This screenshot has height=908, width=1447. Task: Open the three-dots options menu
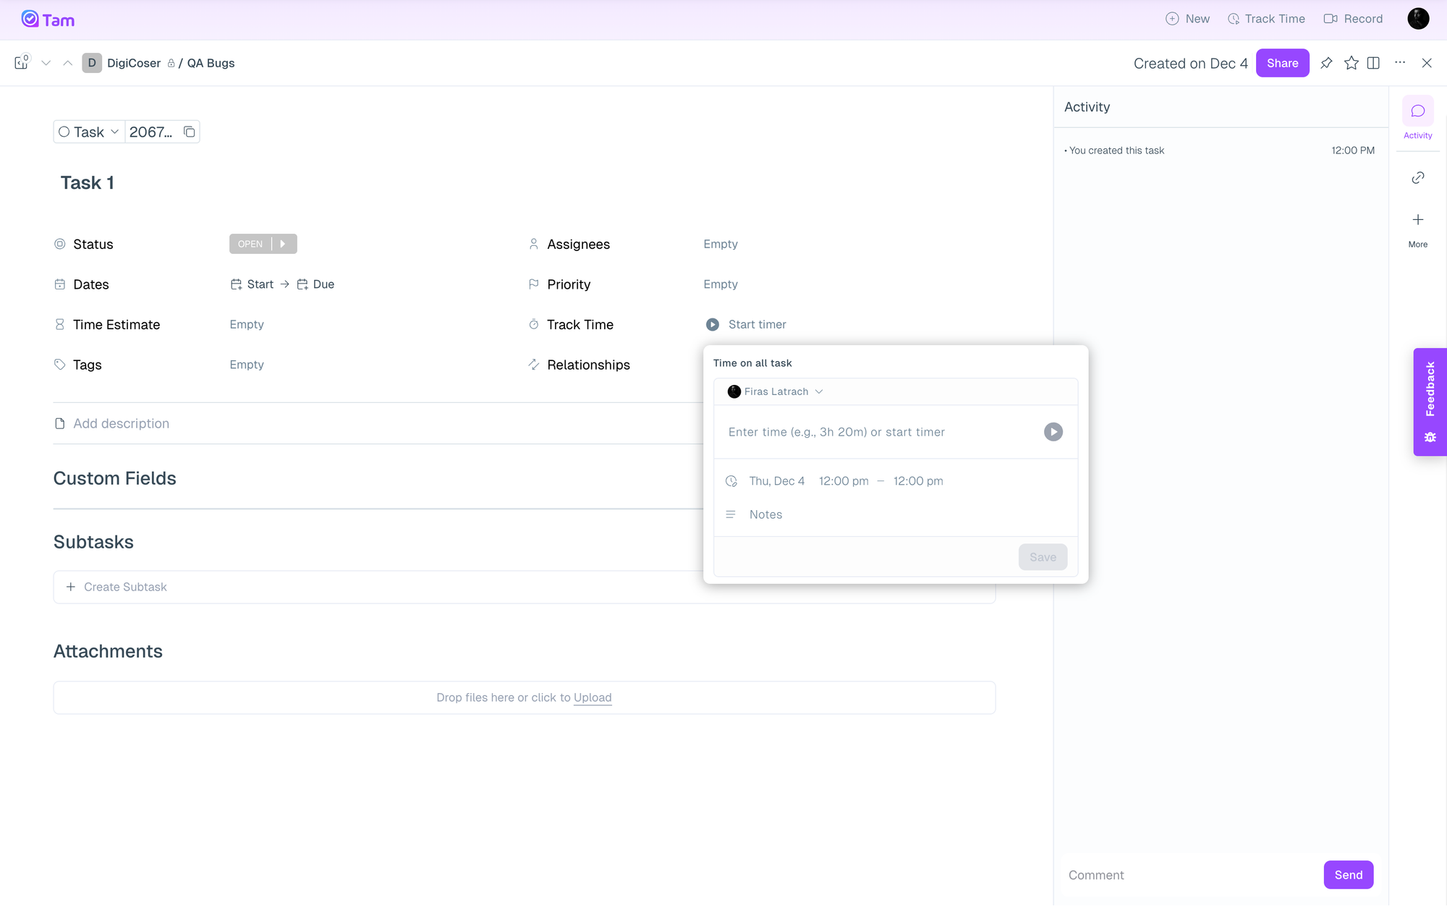coord(1400,63)
